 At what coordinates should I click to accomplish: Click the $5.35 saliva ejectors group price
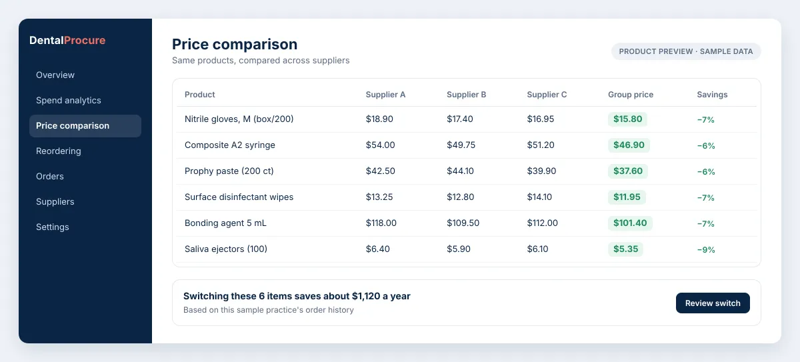(625, 249)
